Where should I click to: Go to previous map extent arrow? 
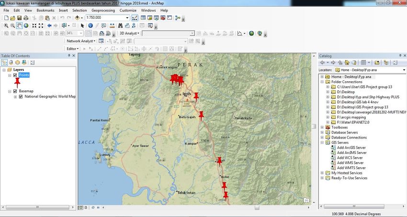[49, 25]
